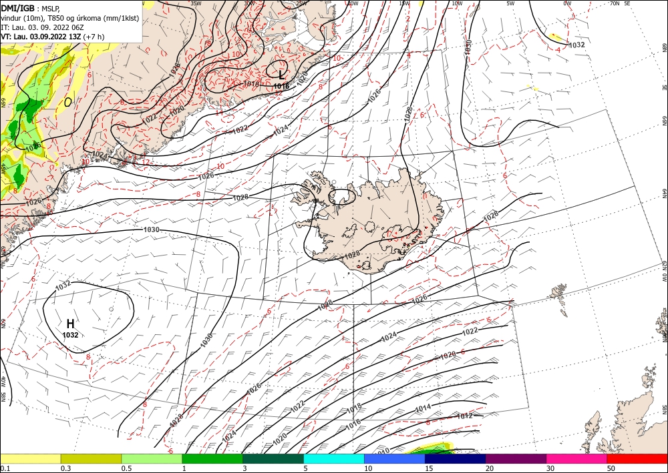Click the '1014' isobar label
This screenshot has height=473, width=668.
tap(423, 408)
